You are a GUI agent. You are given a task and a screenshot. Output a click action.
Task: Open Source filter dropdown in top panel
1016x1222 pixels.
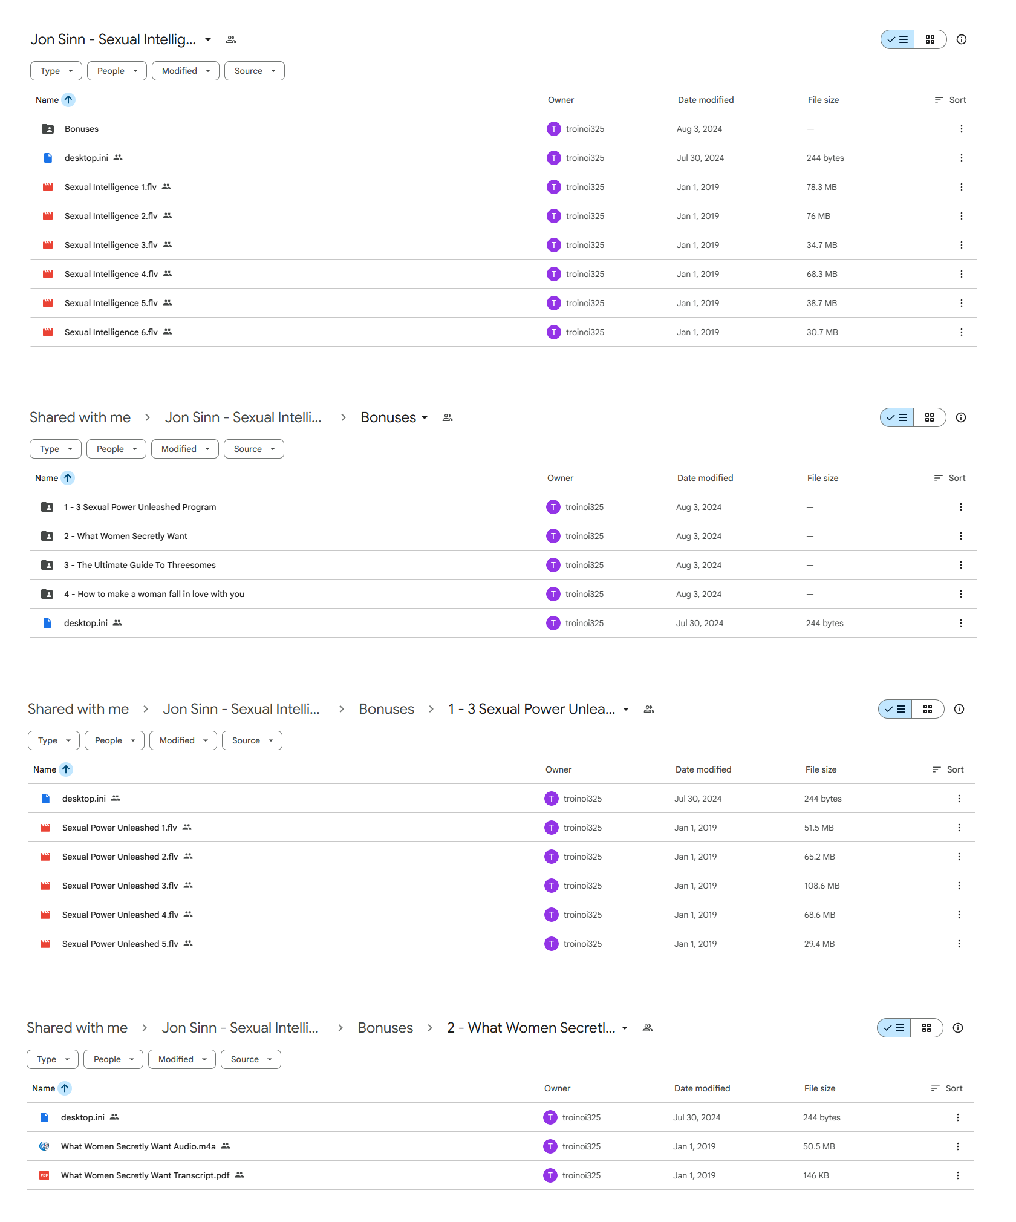tap(255, 71)
